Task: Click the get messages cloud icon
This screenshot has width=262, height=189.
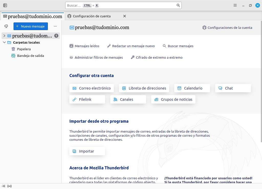Action: (6, 26)
